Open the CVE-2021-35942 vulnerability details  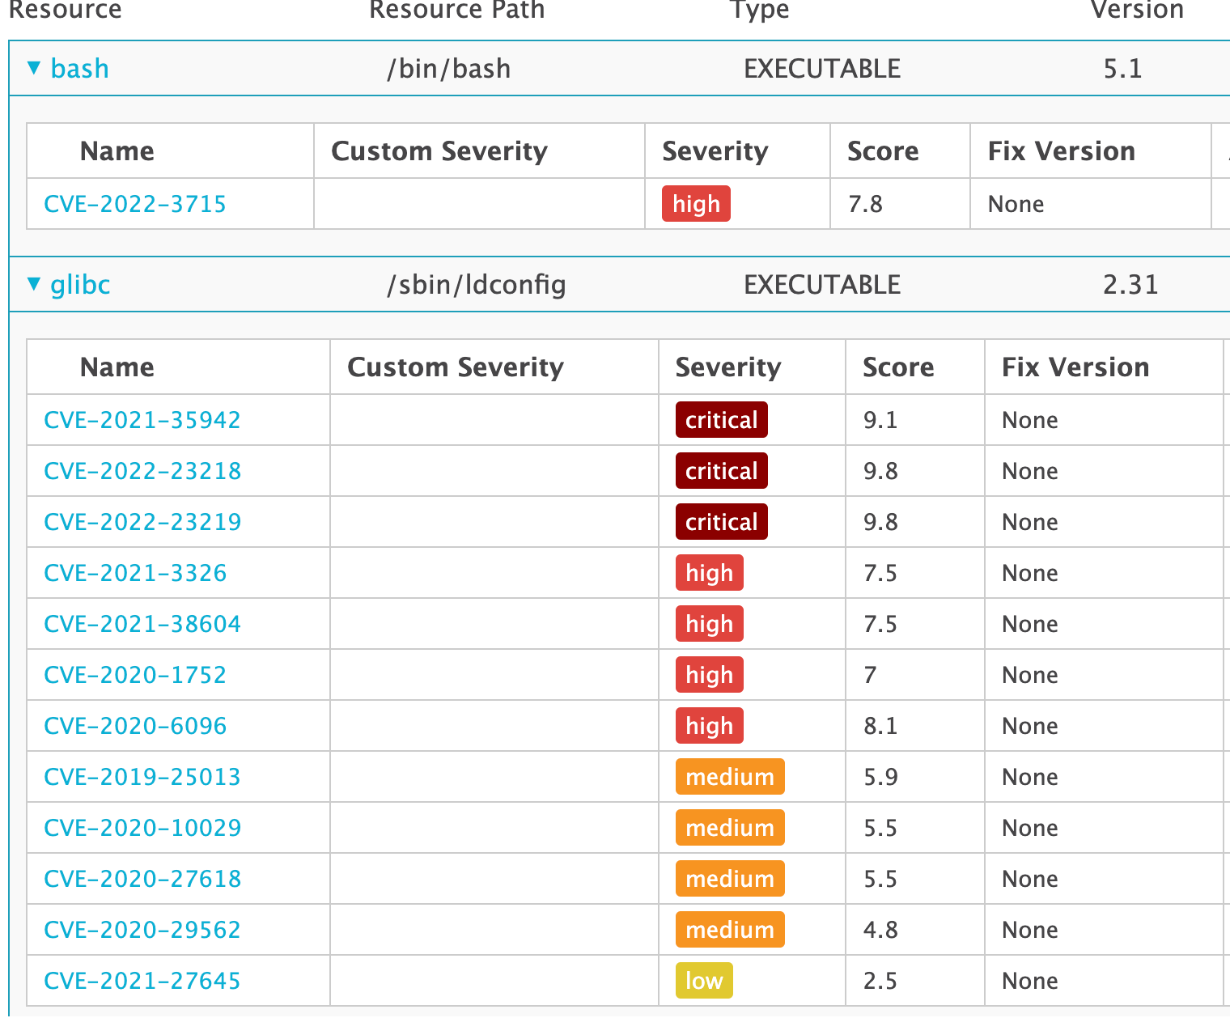142,420
